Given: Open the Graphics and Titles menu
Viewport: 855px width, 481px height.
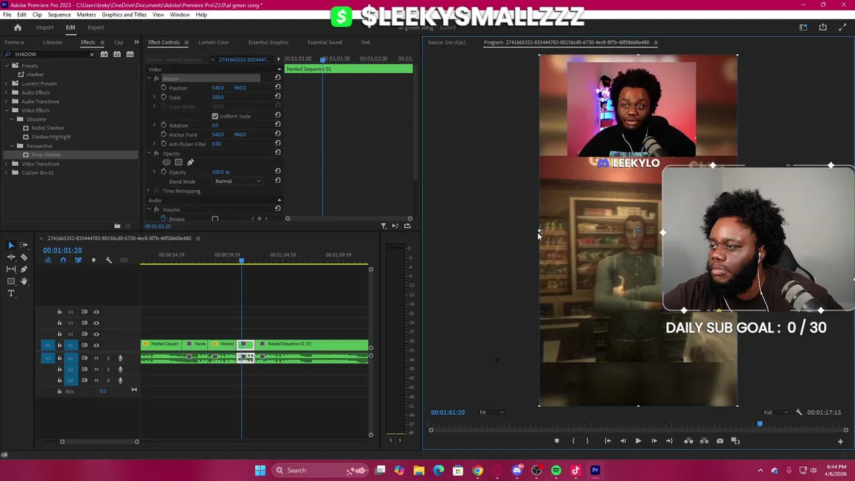Looking at the screenshot, I should [124, 15].
